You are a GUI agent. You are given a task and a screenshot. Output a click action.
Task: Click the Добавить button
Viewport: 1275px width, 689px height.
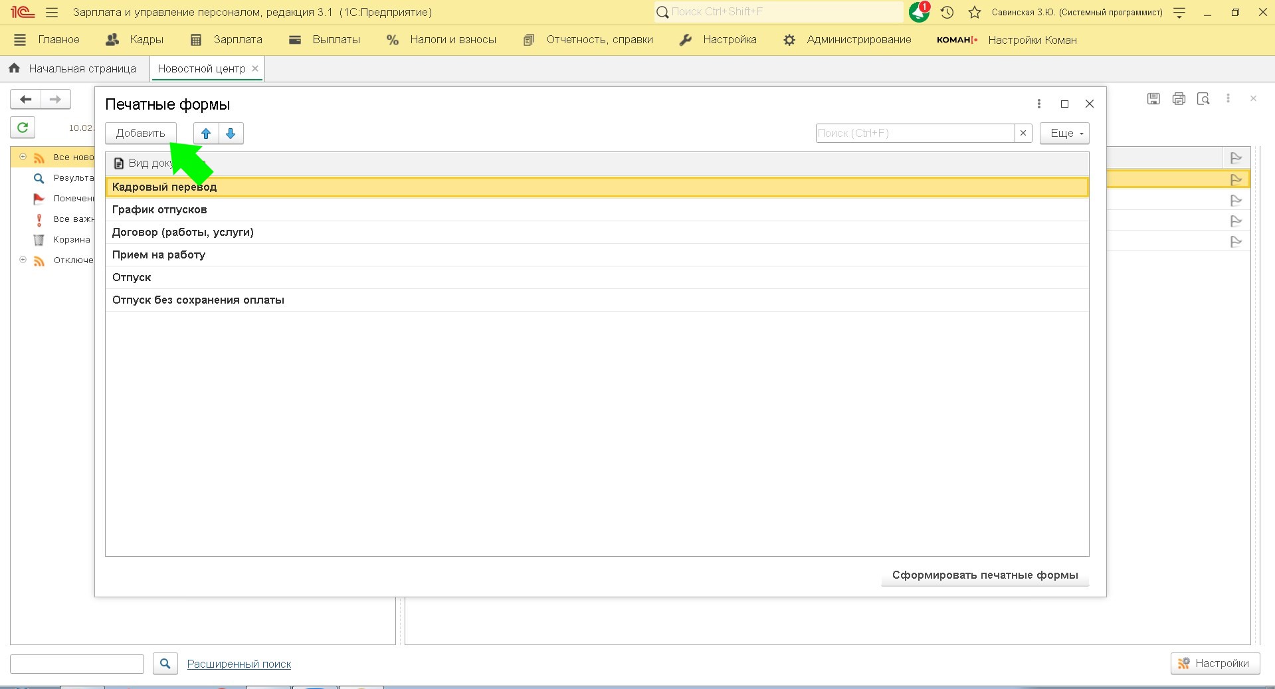(140, 134)
